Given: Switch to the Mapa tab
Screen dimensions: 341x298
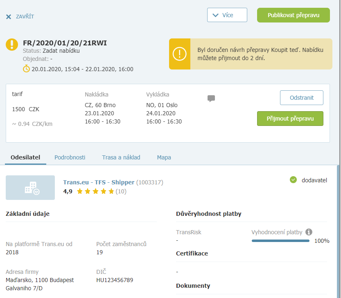Looking at the screenshot, I should pos(164,157).
